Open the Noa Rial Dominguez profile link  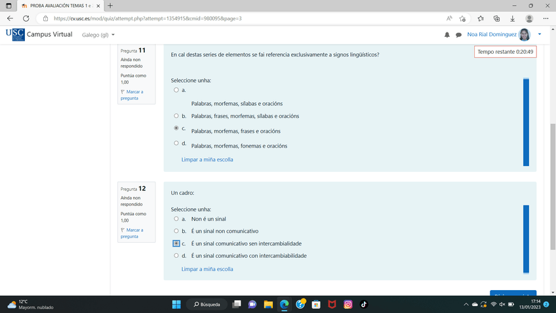tap(492, 34)
